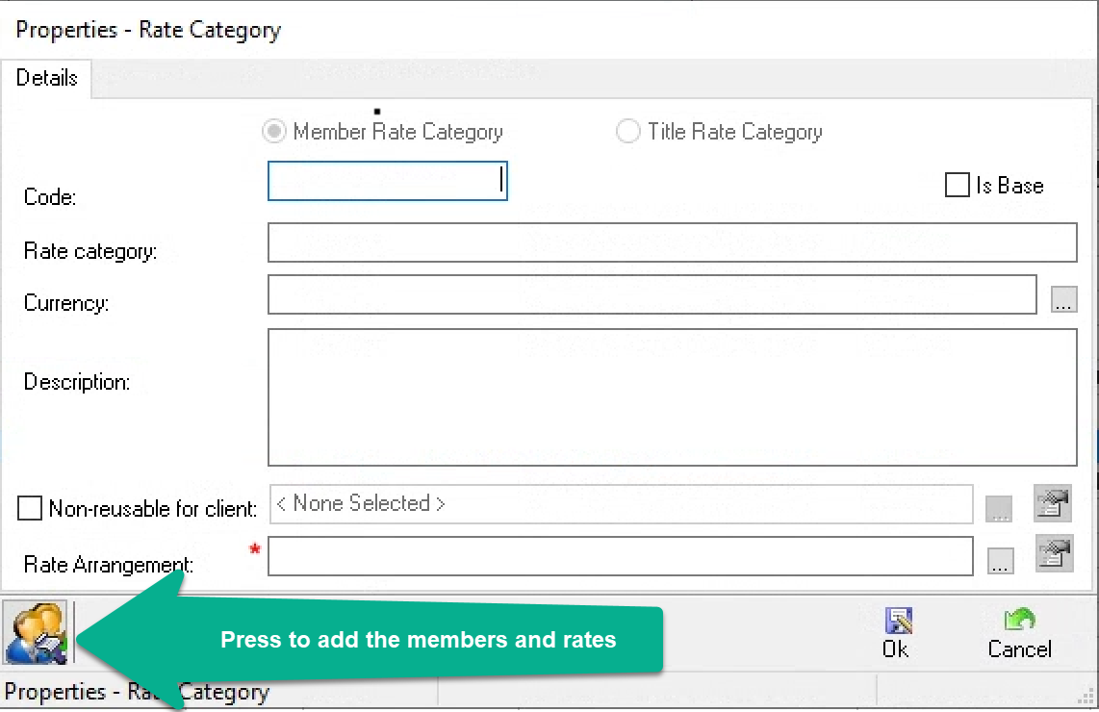The image size is (1099, 712).
Task: Tick Non-reusable for client checkbox
Action: click(x=30, y=508)
